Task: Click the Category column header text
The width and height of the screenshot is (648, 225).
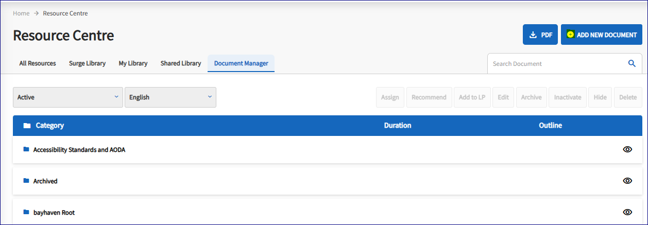Action: (x=50, y=126)
